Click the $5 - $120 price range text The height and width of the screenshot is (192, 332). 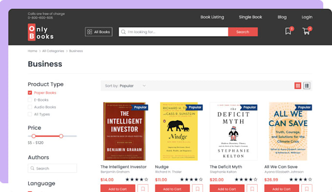point(36,143)
